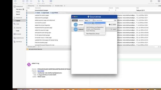Open the Ancestor Order dropdown
This screenshot has height=90, width=161.
(60, 6)
